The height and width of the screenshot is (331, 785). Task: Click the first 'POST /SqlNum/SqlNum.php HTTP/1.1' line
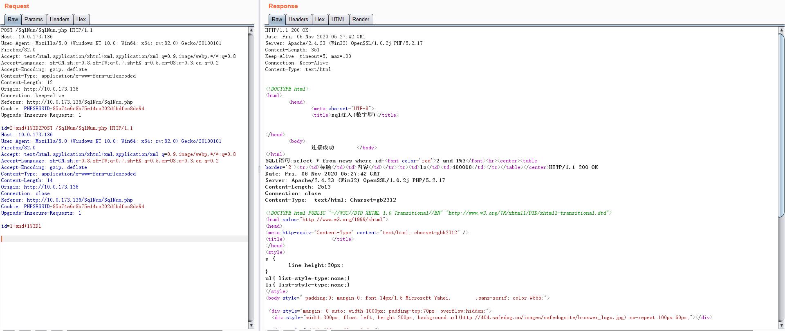pos(47,30)
